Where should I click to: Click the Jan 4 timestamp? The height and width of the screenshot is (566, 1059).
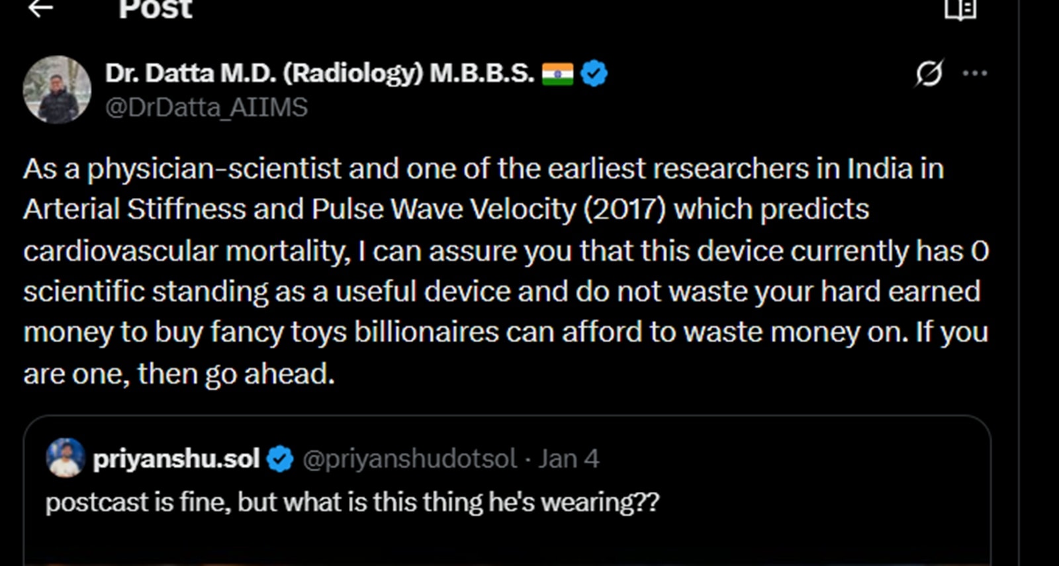(x=569, y=459)
